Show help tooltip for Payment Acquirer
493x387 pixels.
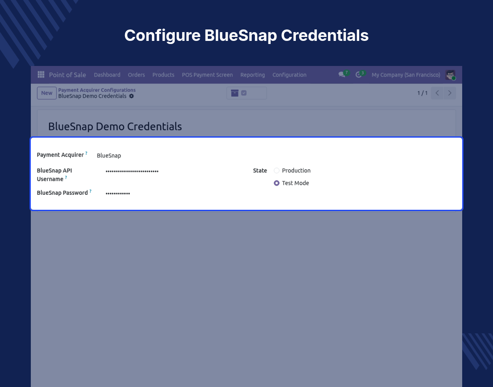click(x=86, y=153)
